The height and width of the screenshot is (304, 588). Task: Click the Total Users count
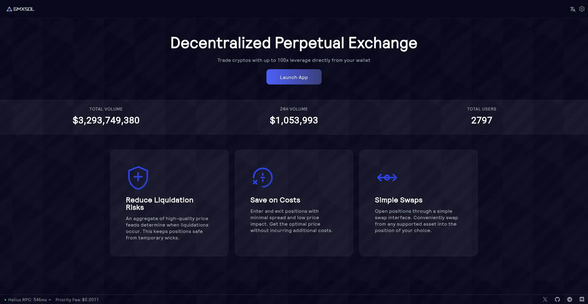click(481, 120)
